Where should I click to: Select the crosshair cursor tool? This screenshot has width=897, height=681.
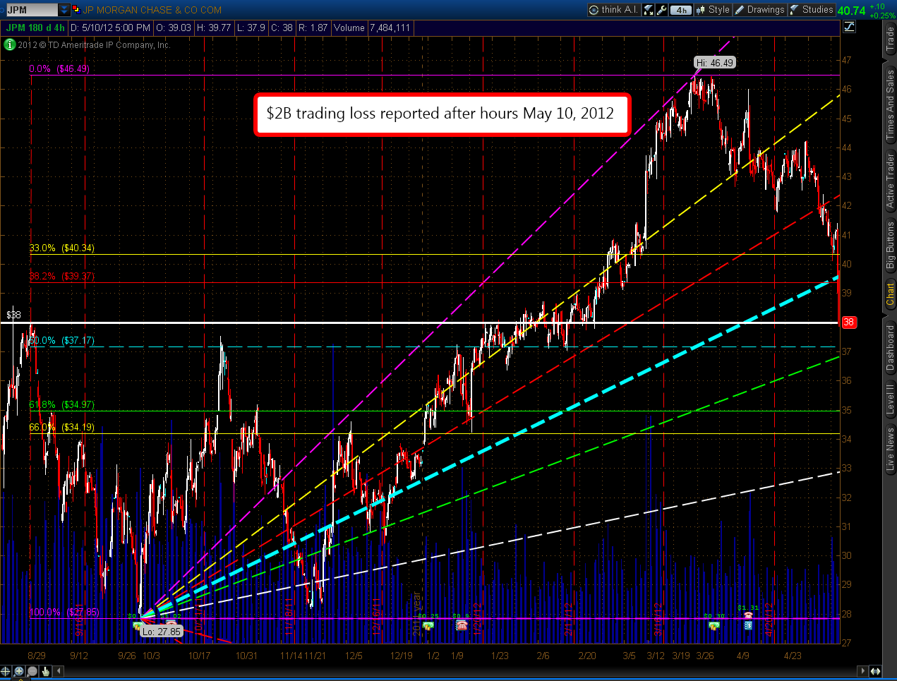point(6,671)
